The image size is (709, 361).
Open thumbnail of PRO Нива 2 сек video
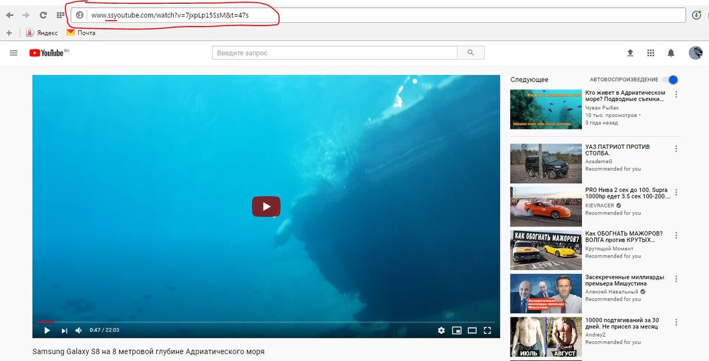pos(546,206)
